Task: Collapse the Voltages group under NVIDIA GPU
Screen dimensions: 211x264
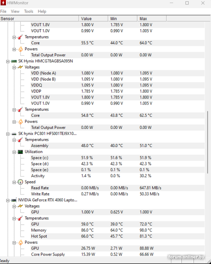Action: pyautogui.click(x=14, y=206)
